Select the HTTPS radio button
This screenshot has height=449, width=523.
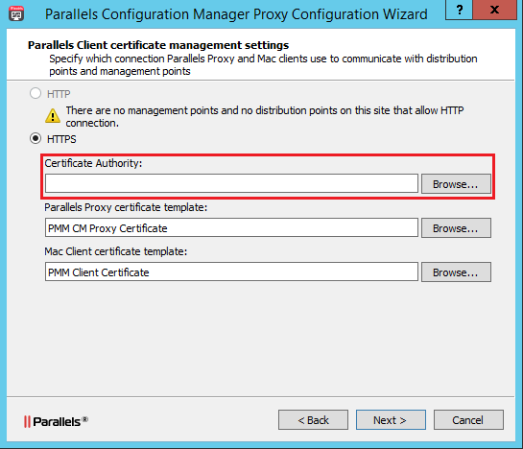point(36,138)
